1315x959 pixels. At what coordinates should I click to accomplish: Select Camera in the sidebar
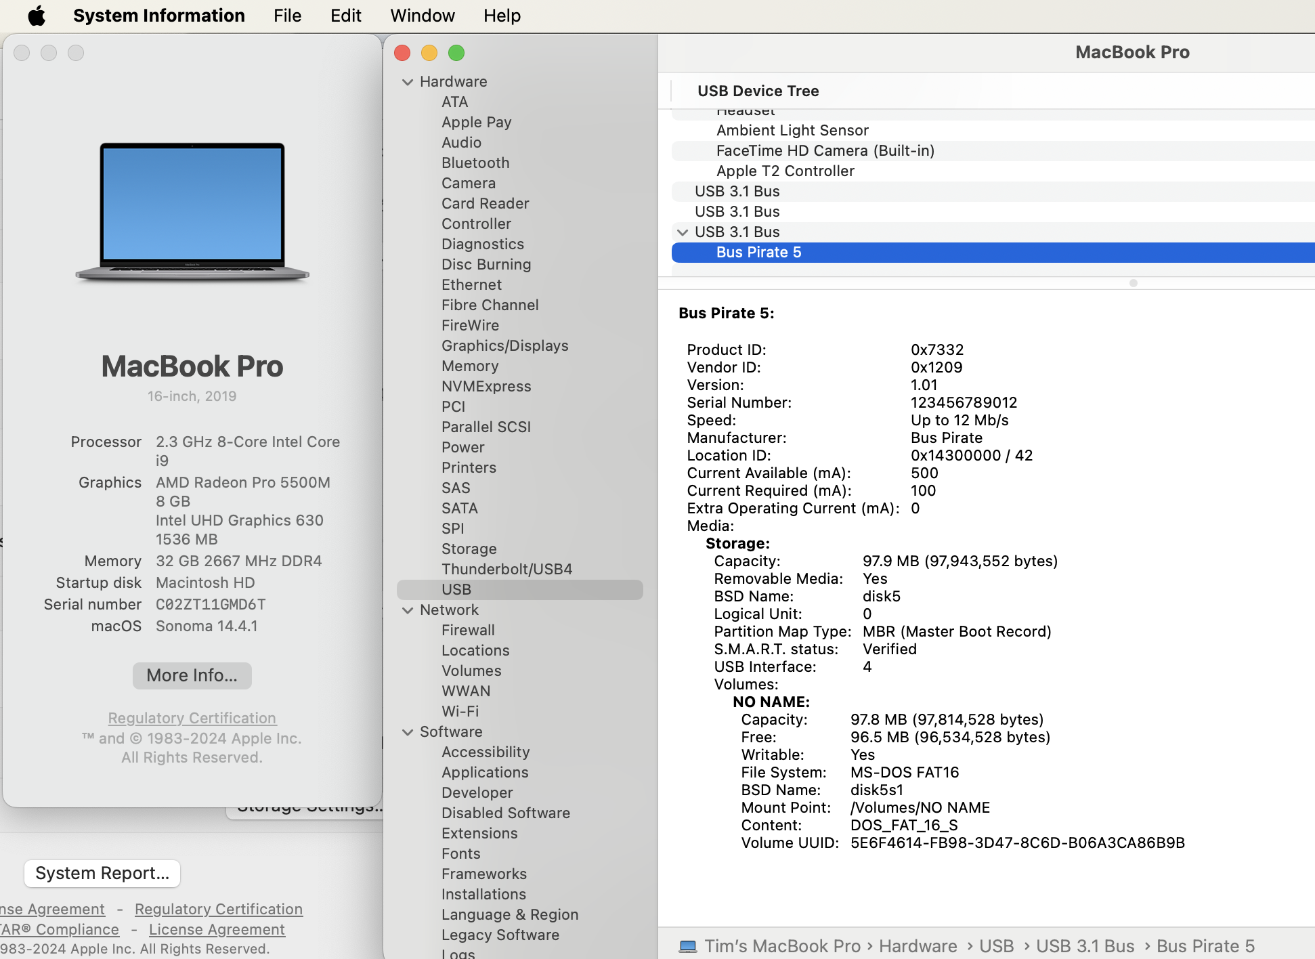[469, 183]
